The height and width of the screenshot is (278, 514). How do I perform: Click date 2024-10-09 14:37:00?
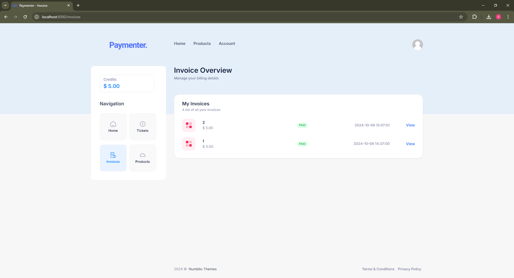tap(371, 144)
